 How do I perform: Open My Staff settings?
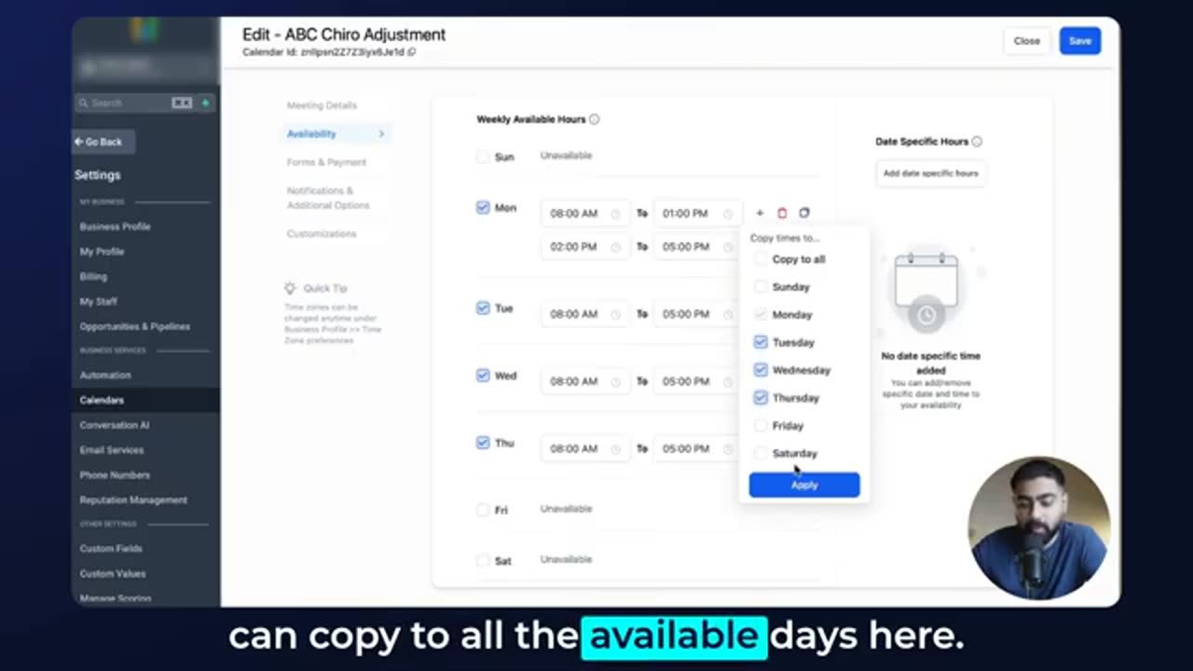[98, 302]
